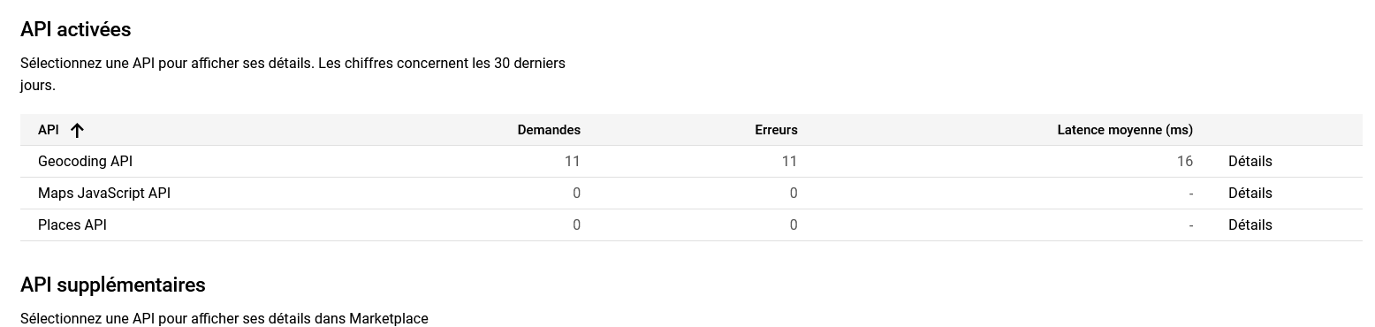Click Places API's Demandes value 0
1375x327 pixels.
[x=576, y=225]
